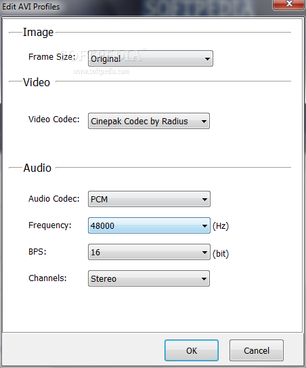
Task: Expand the Frequency dropdown arrow
Action: click(x=204, y=226)
